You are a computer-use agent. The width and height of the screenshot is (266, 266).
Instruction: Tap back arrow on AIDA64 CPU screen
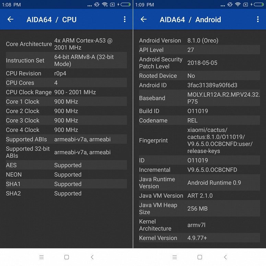[10, 19]
